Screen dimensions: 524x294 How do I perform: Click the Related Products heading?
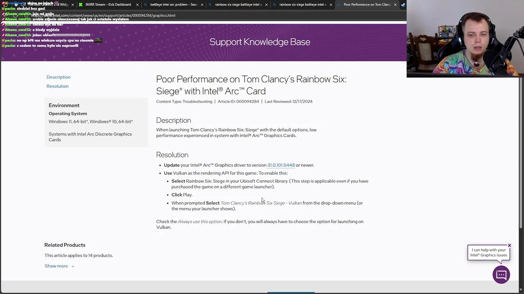(x=65, y=245)
